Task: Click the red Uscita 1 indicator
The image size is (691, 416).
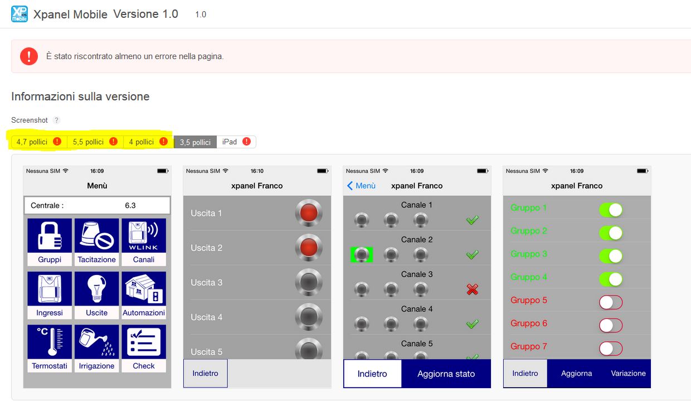Action: coord(309,213)
